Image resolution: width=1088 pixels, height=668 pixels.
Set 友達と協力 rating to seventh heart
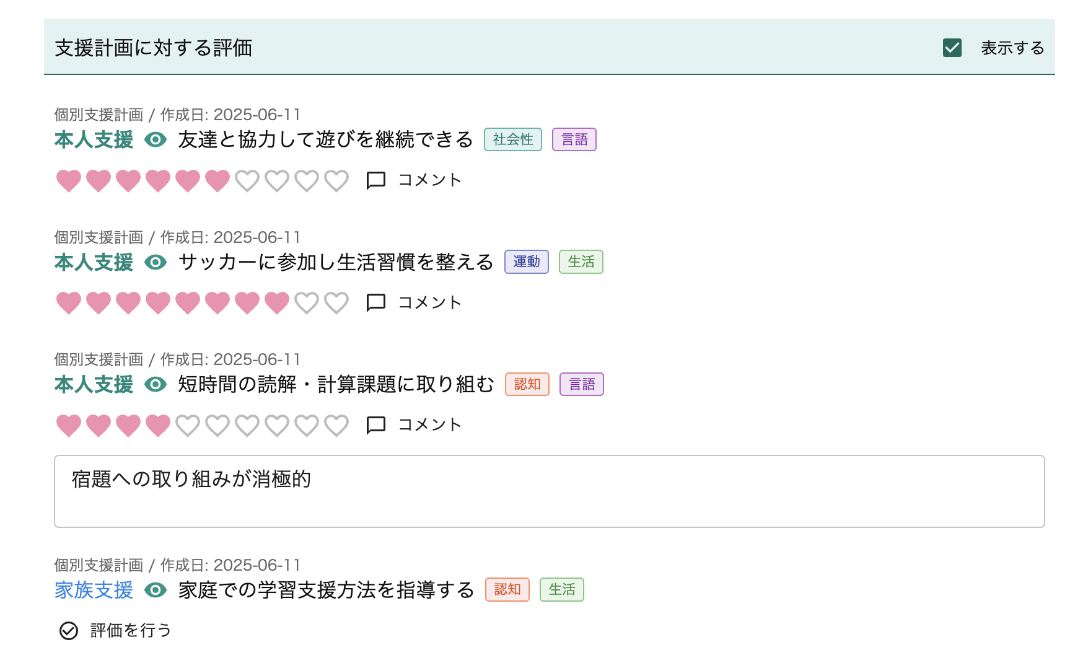point(247,181)
